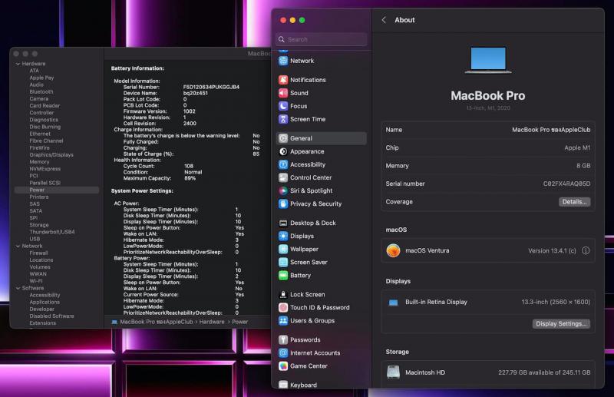614x397 pixels.
Task: Collapse the Network tree section in System Information
Action: [18, 246]
